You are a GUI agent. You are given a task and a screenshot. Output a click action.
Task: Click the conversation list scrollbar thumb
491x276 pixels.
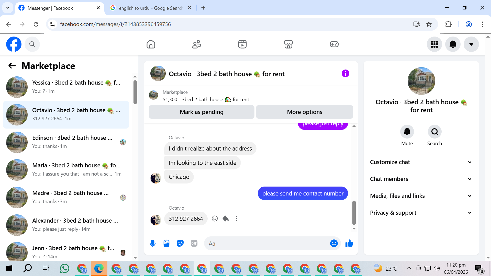coord(135,92)
